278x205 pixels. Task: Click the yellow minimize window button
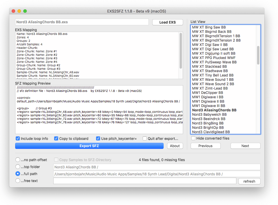[19, 11]
